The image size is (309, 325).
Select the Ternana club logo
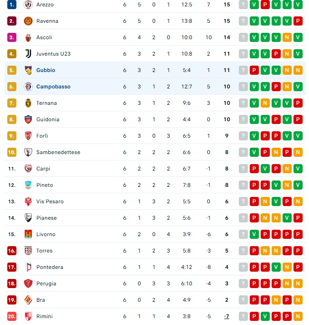point(28,103)
